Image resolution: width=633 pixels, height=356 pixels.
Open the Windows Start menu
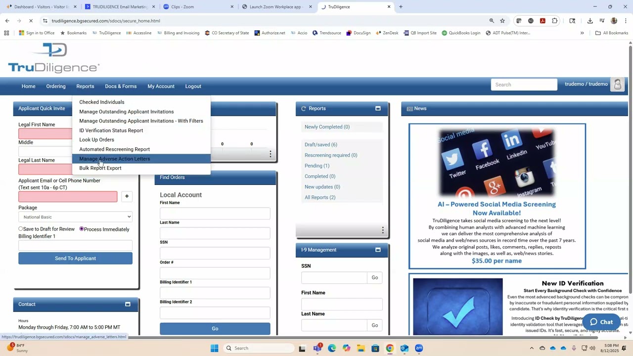click(x=214, y=348)
